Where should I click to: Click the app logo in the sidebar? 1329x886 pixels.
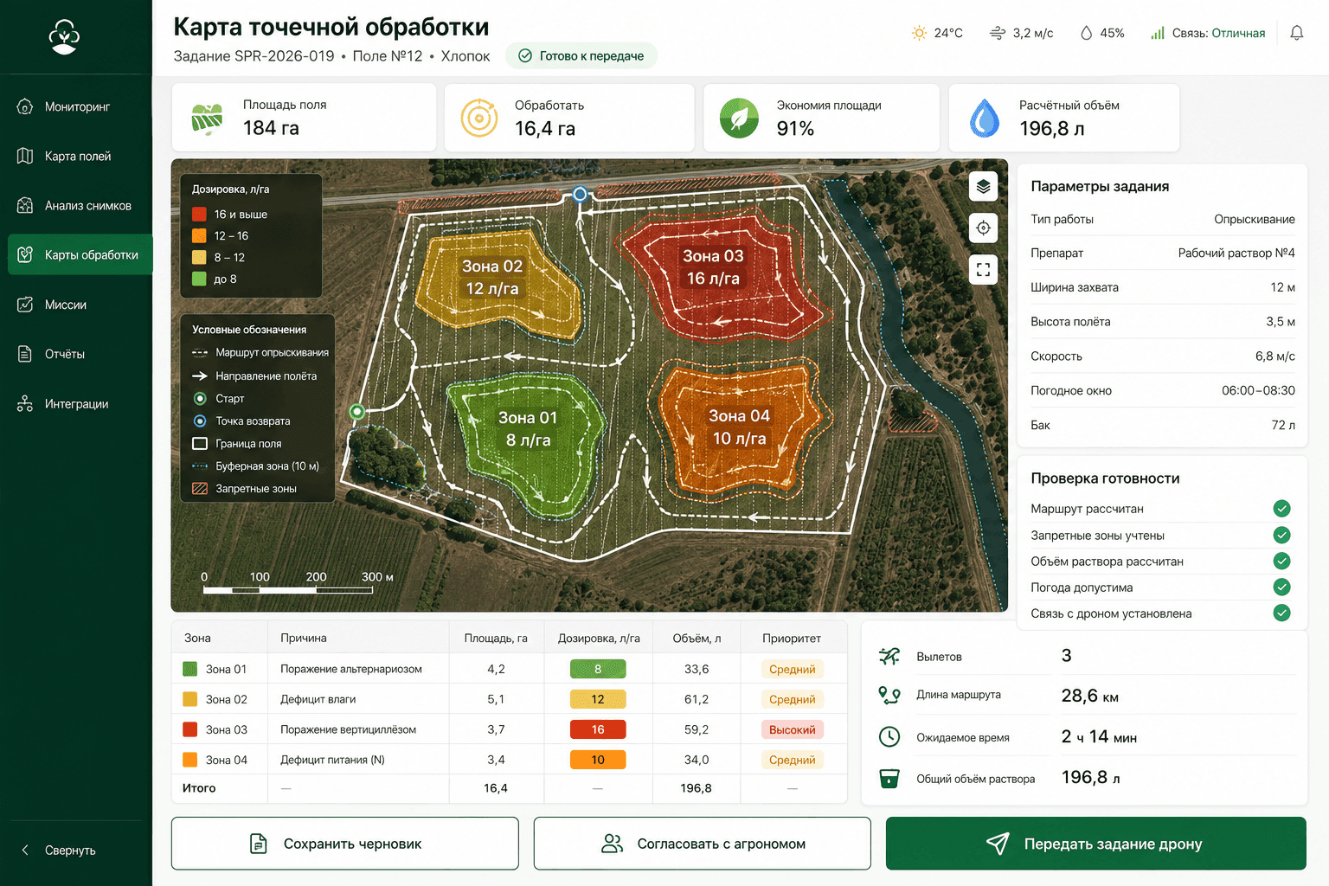point(64,36)
